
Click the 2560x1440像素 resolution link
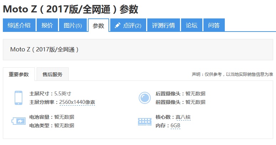(77, 102)
